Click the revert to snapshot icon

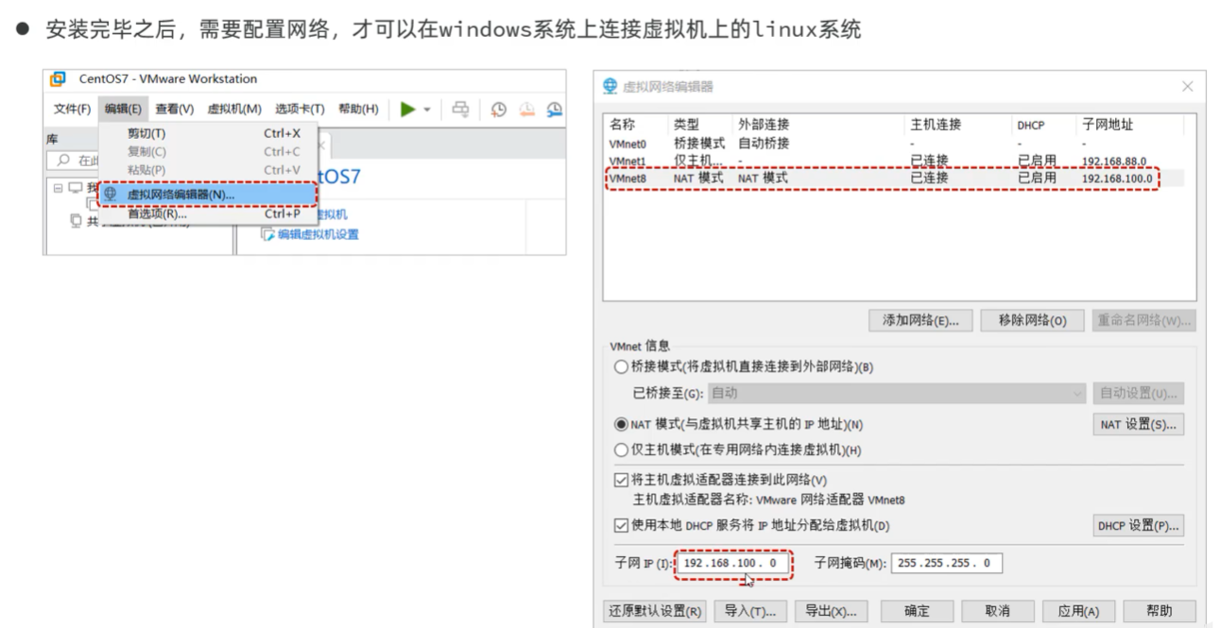527,110
